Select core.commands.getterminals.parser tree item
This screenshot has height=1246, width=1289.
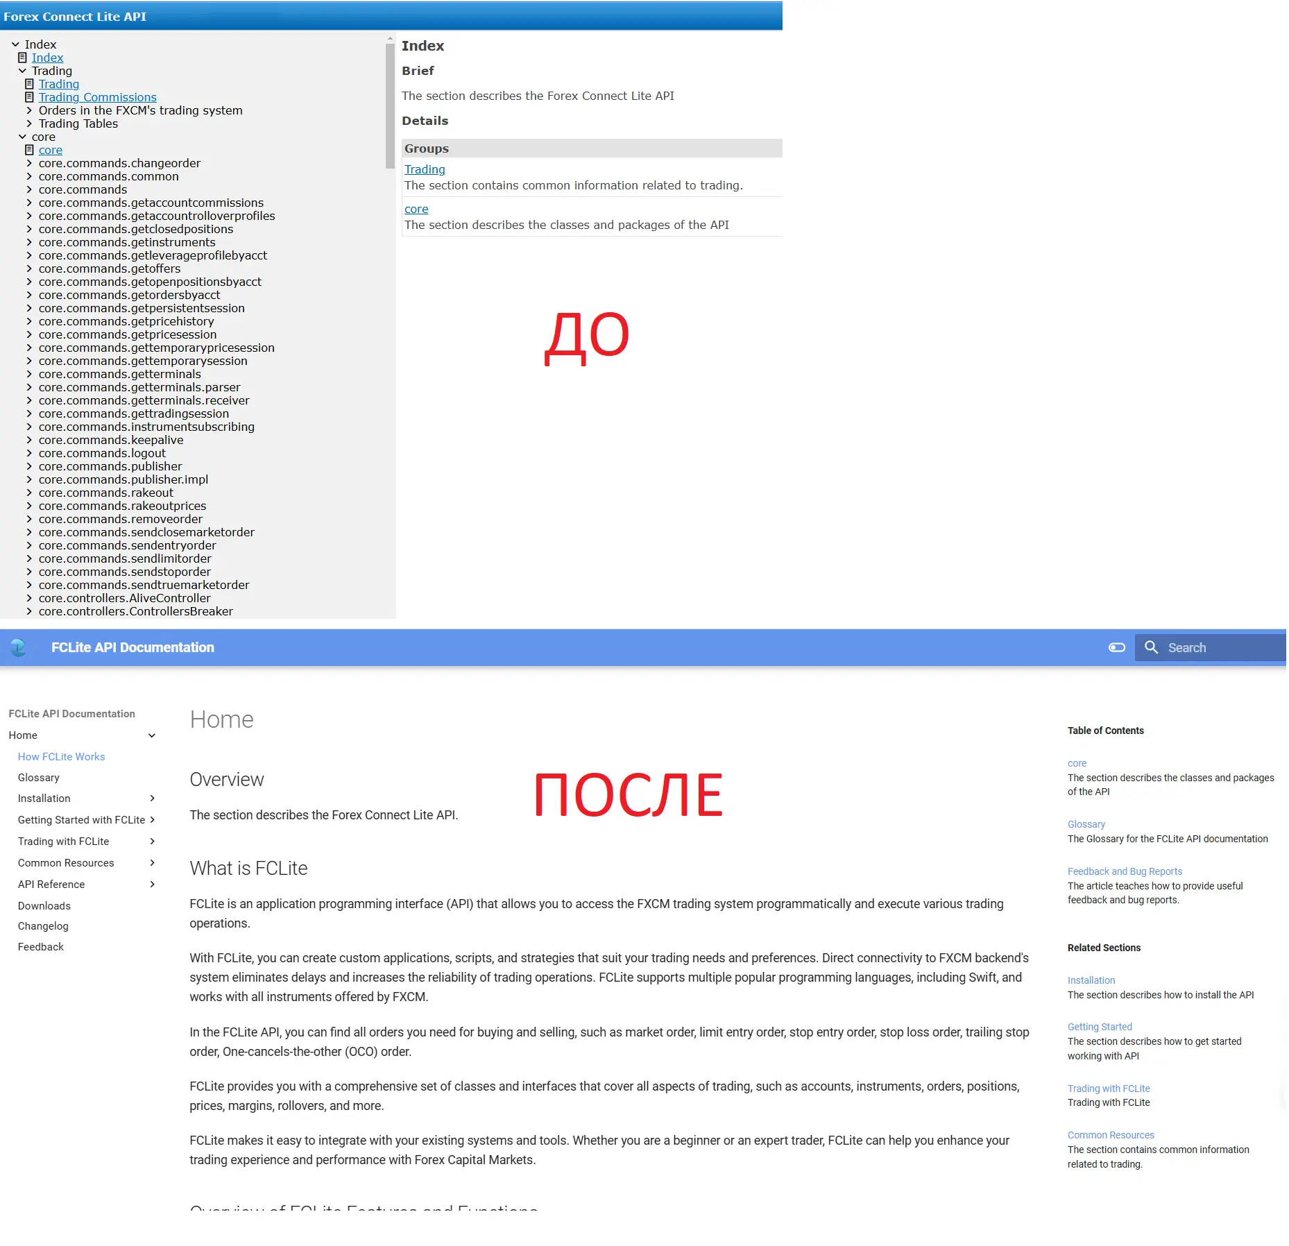[139, 387]
